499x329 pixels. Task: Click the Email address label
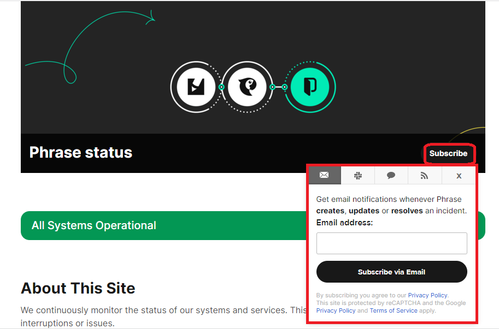pyautogui.click(x=344, y=223)
